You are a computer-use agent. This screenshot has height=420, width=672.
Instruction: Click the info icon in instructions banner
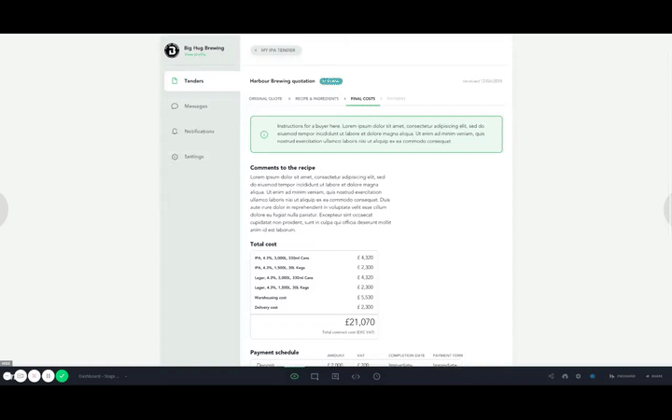[x=264, y=134]
